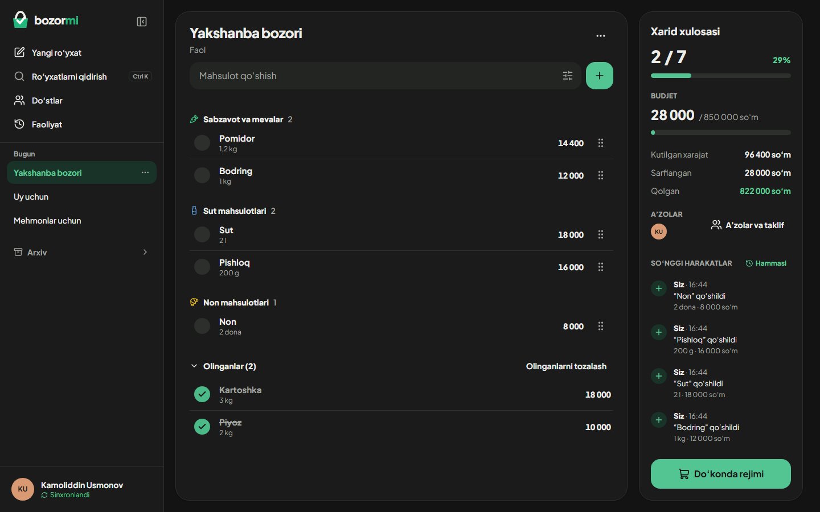820x512 pixels.
Task: Collapse the Olinganlar (2) section
Action: [x=223, y=366]
